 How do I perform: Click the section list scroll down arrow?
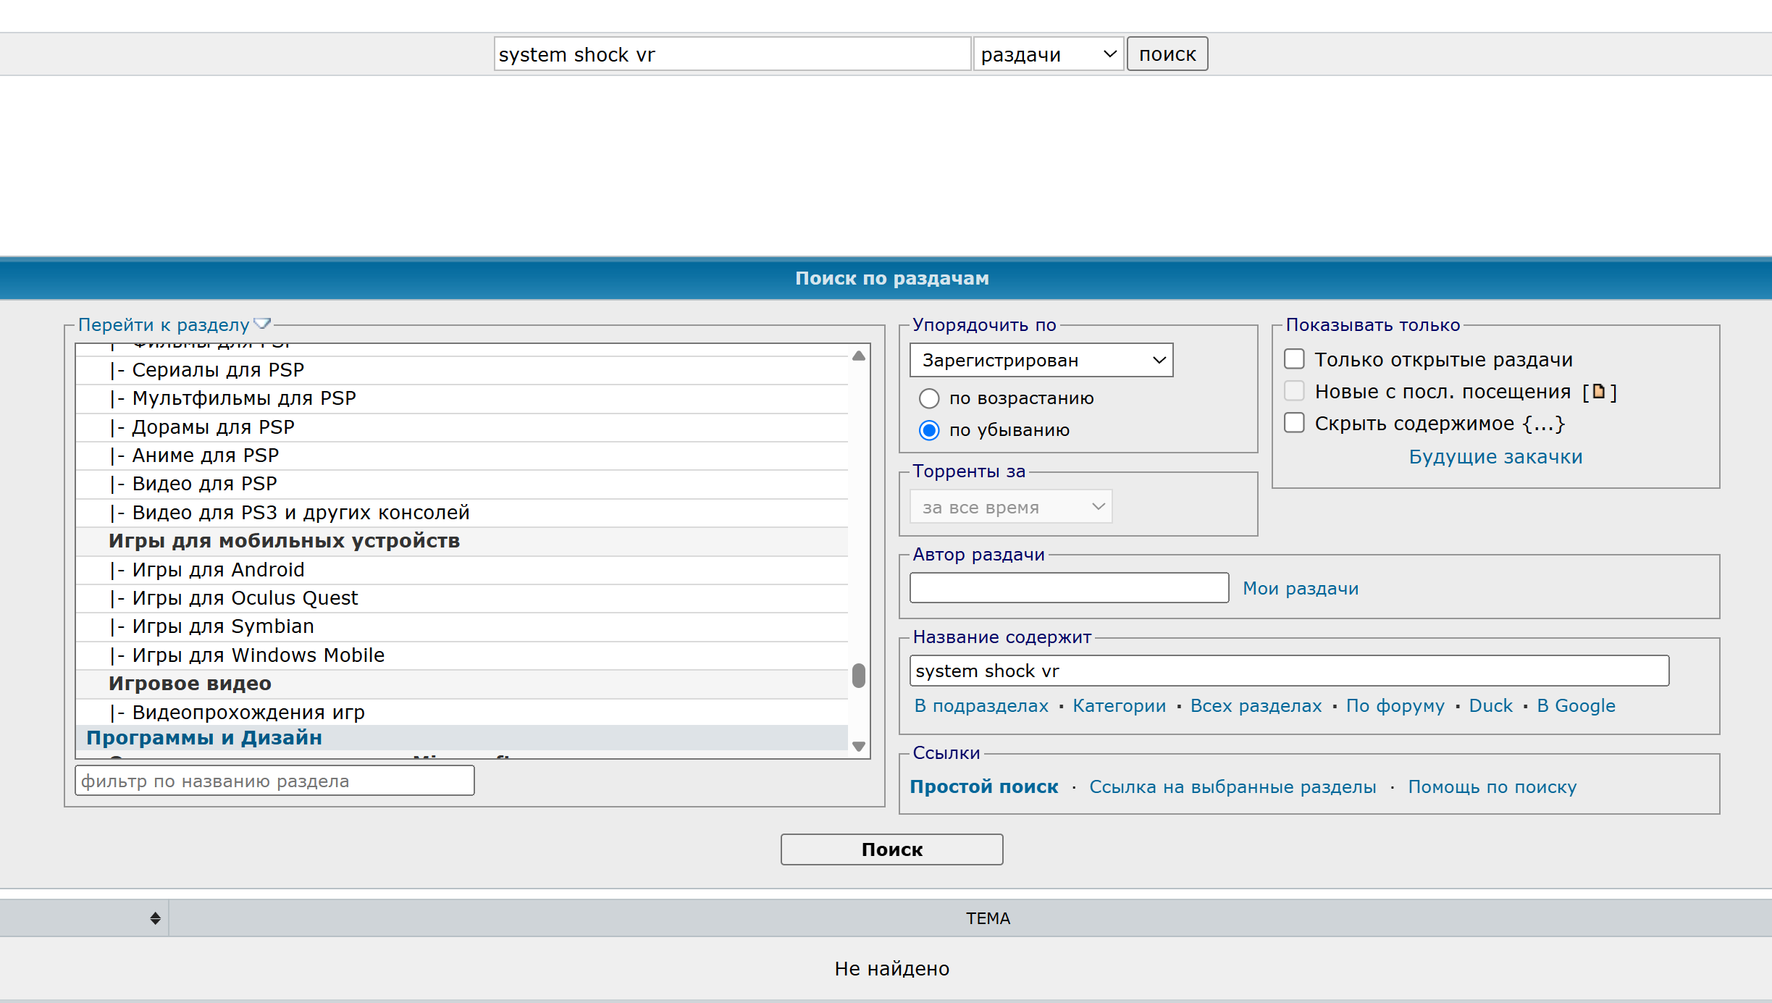point(859,747)
